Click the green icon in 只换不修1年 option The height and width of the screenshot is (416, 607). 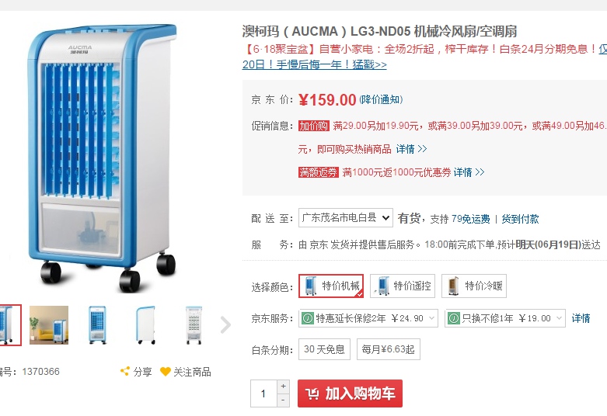coord(453,318)
